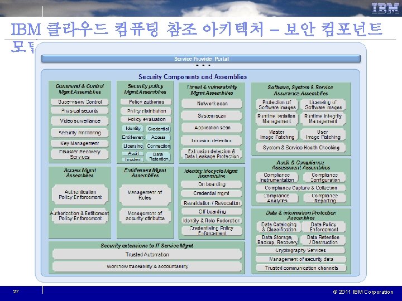Image resolution: width=402 pixels, height=301 pixels.
Task: Select the Physical security box
Action: point(80,111)
